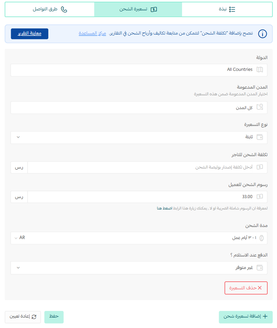Screen dimensions: 277x328
Task: Click the money icon beside the 33.00 fee
Action: tap(260, 197)
